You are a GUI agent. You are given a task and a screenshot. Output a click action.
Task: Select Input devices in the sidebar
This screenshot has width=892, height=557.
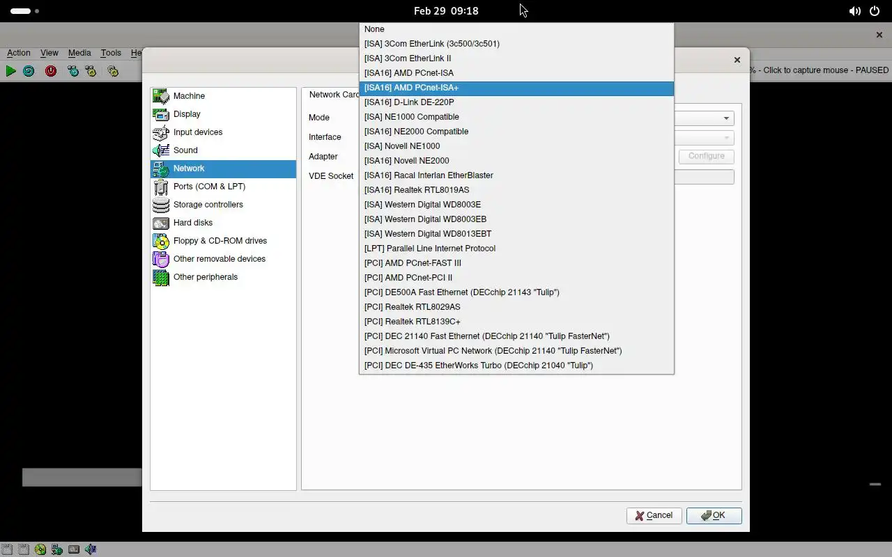click(x=223, y=132)
